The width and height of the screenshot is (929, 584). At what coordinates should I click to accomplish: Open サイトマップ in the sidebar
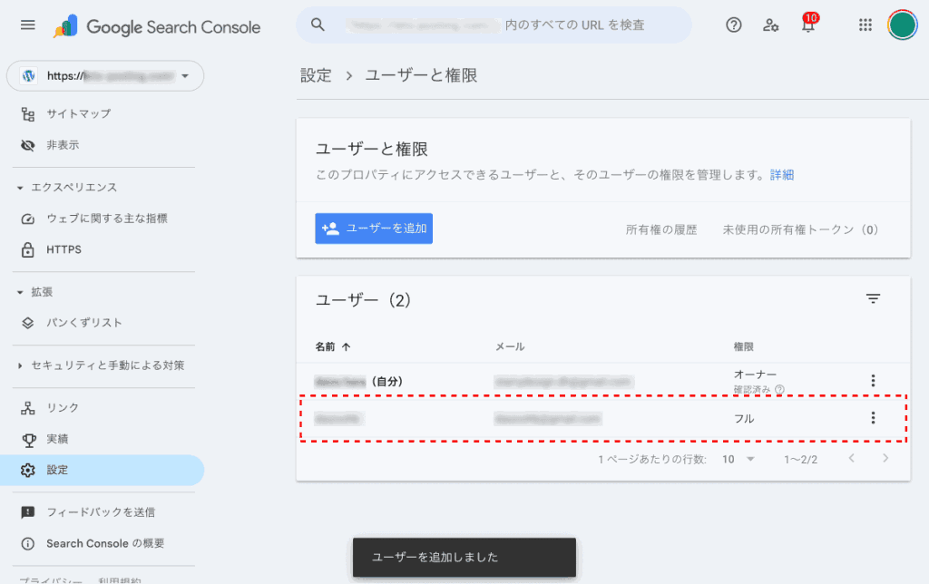(78, 114)
